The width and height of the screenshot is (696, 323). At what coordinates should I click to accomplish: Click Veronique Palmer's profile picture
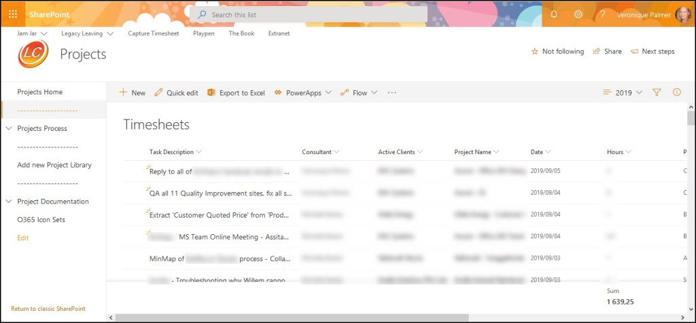click(x=682, y=14)
